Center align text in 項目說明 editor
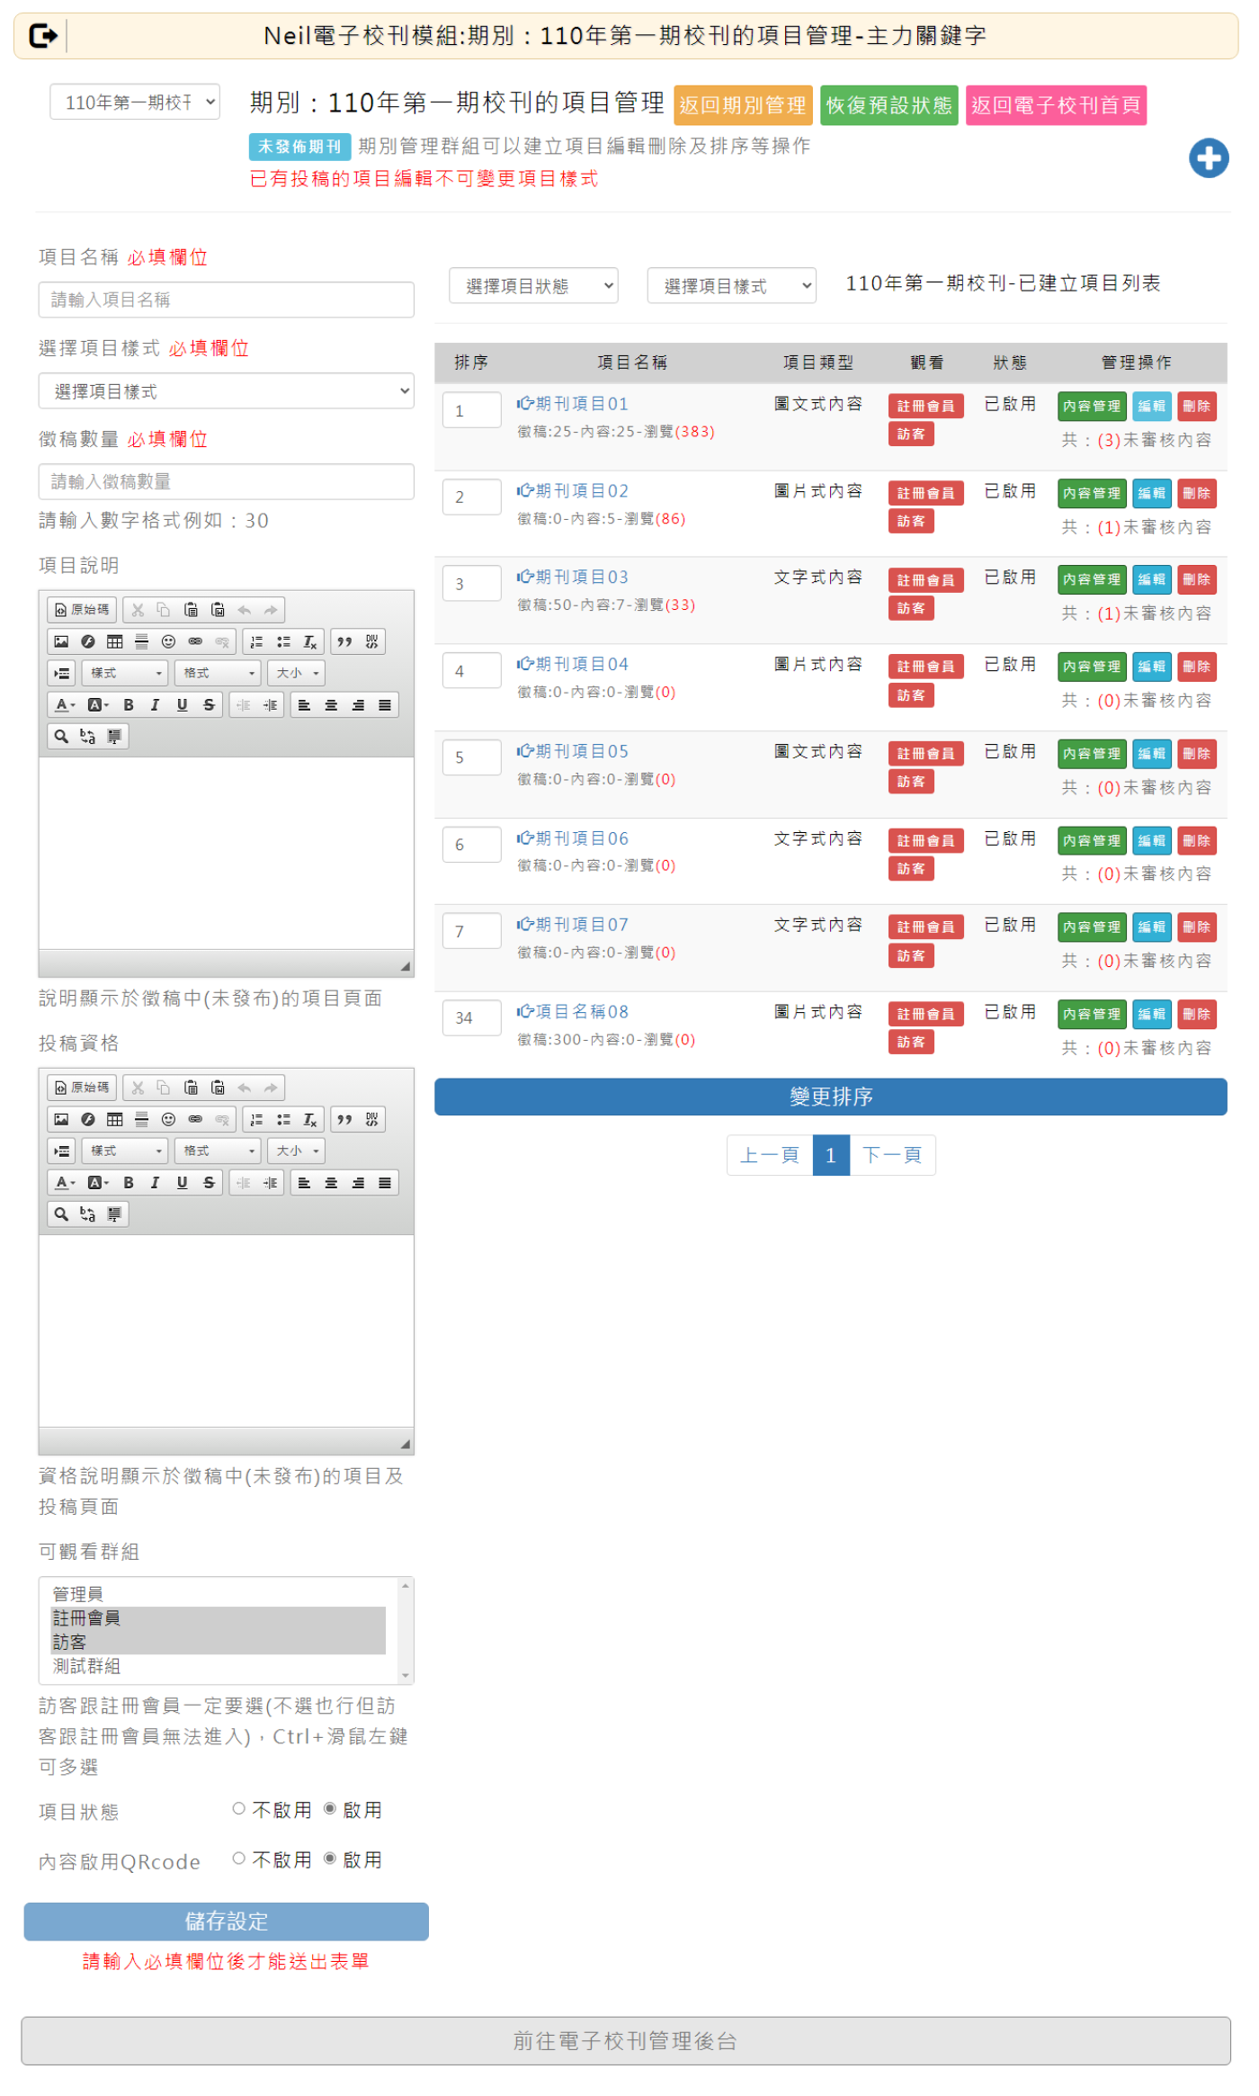The image size is (1259, 2096). [331, 705]
